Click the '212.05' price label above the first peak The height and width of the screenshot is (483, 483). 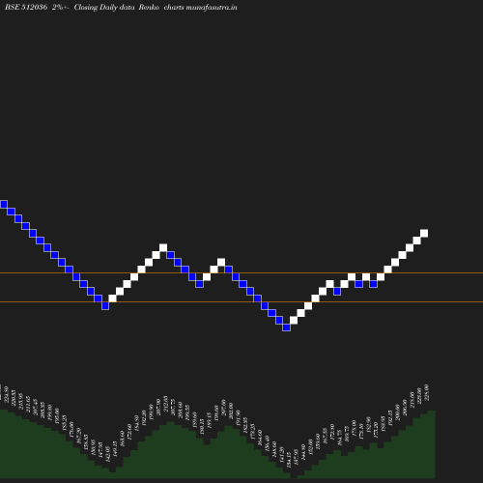click(x=166, y=404)
